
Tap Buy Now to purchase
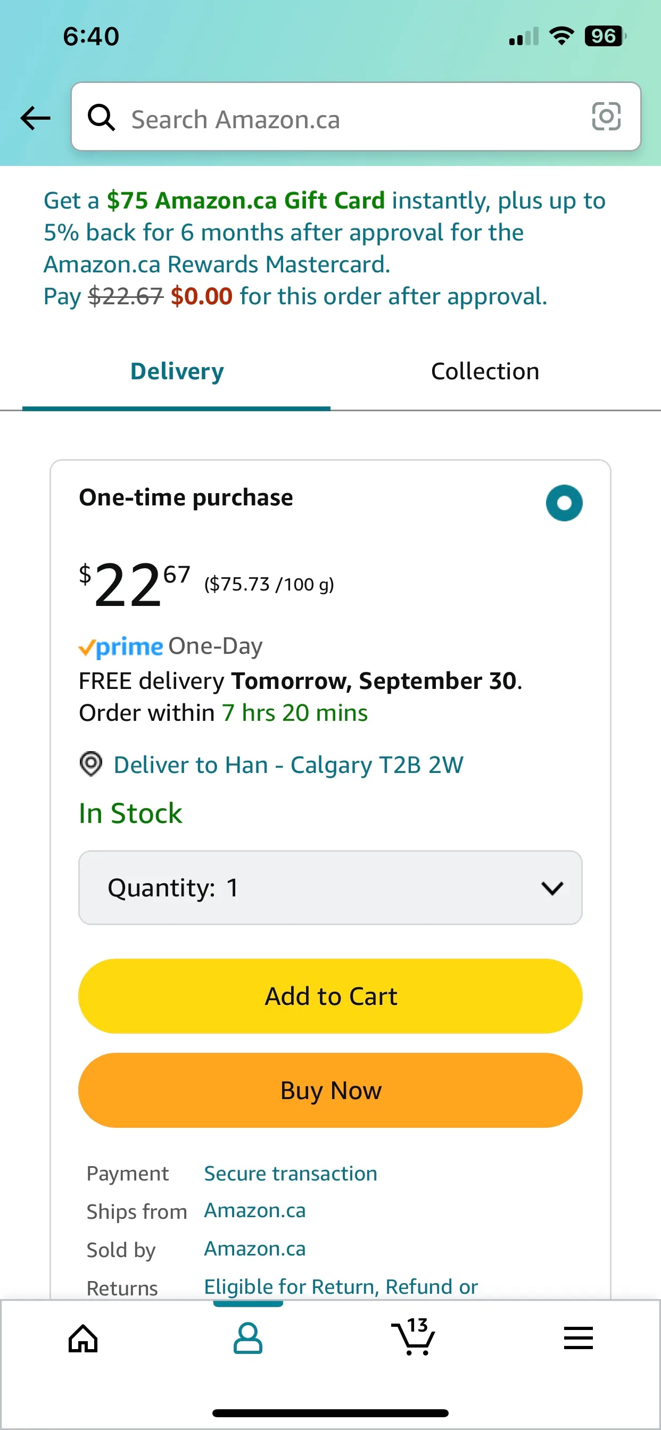330,1090
